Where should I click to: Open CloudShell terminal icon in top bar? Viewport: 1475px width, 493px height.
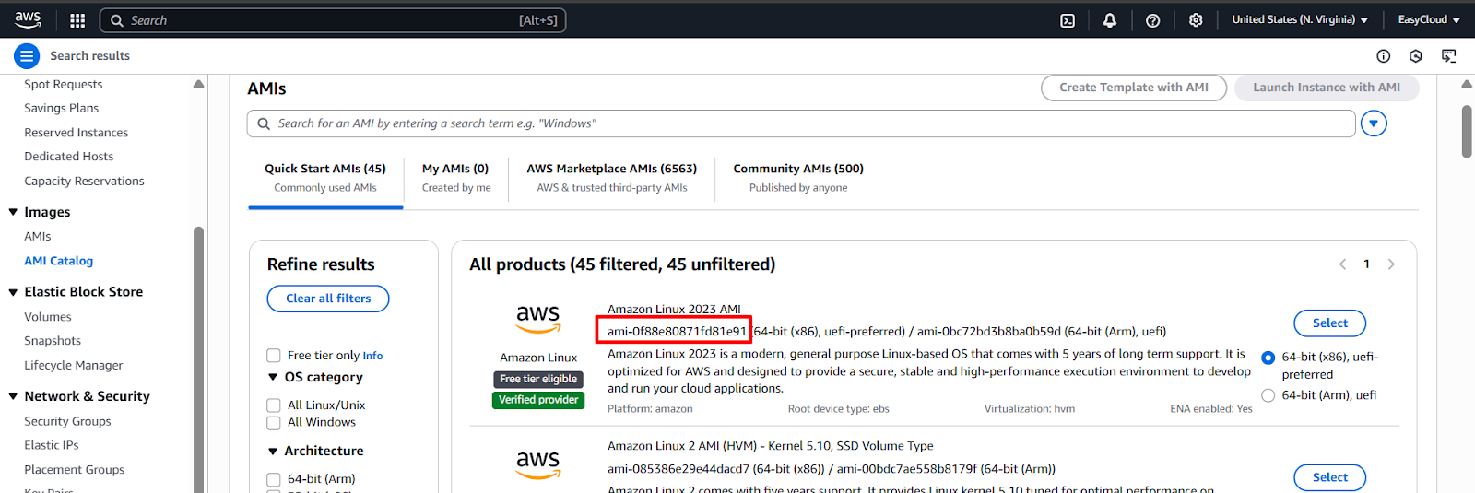(1068, 20)
